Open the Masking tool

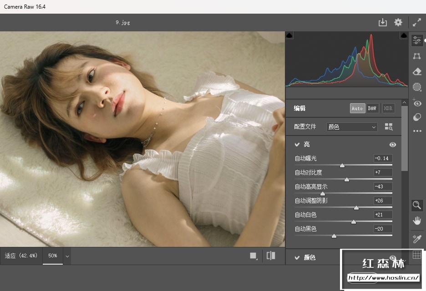tap(416, 87)
